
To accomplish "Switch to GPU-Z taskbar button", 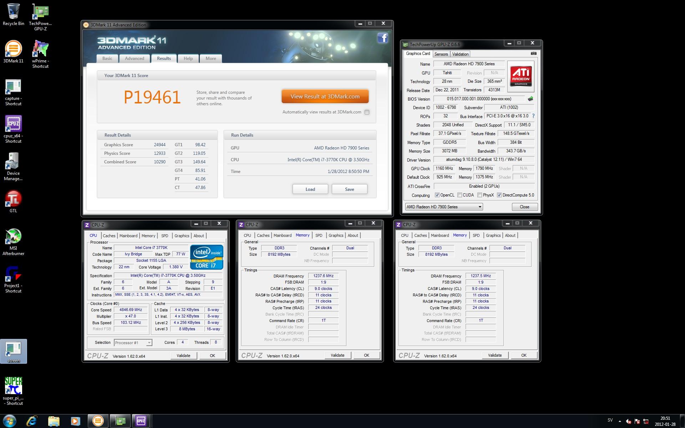I will (120, 421).
